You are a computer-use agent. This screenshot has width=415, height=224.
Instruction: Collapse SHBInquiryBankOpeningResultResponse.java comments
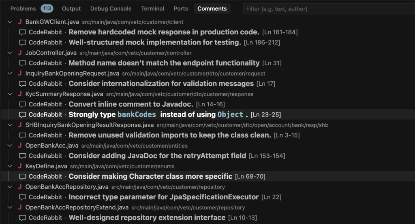tap(10, 125)
